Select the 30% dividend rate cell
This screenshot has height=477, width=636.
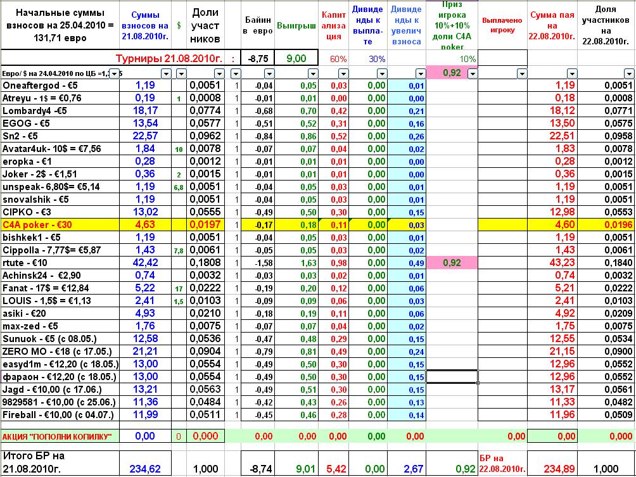pos(368,59)
